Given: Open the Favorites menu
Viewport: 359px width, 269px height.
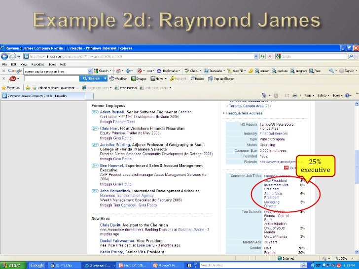Looking at the screenshot, I should (38, 64).
